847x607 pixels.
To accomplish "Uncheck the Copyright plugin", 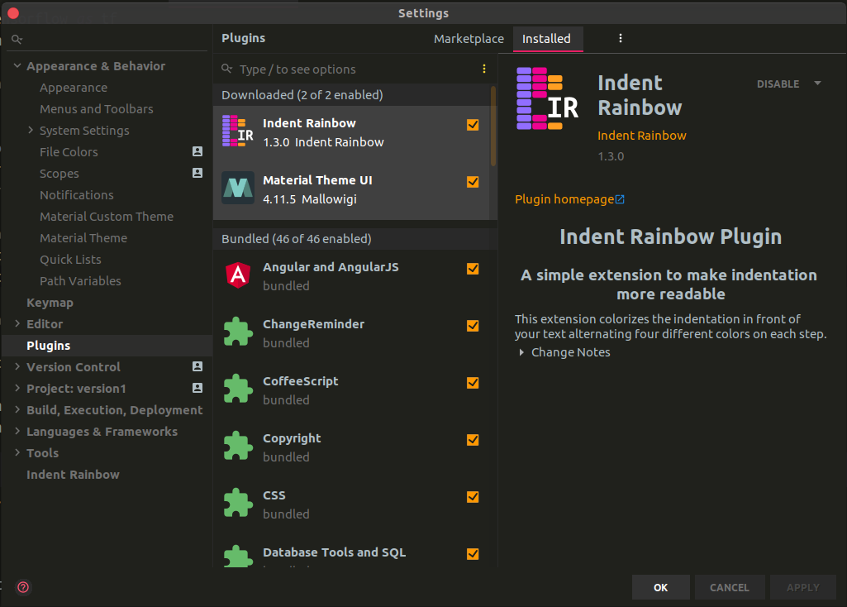I will click(x=473, y=440).
